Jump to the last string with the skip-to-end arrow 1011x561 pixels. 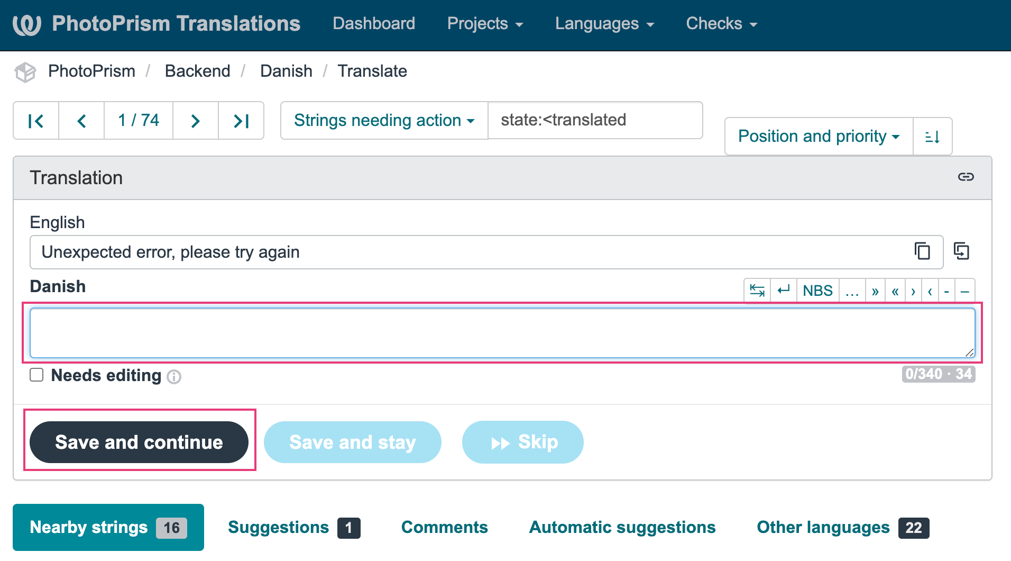pos(241,121)
